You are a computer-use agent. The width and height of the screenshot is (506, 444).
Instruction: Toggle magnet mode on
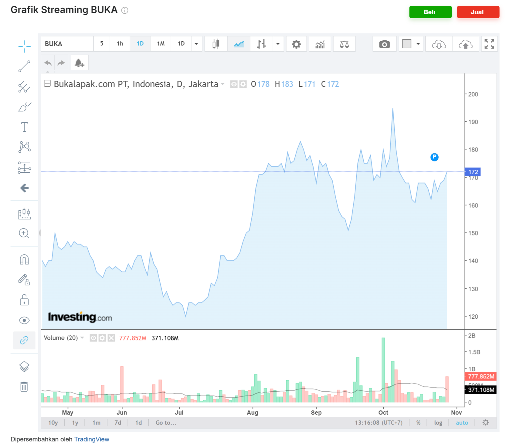point(24,260)
